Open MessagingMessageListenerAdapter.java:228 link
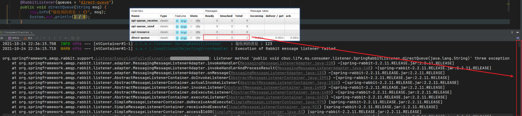Screen dimensions: 522x116 pos(287,63)
